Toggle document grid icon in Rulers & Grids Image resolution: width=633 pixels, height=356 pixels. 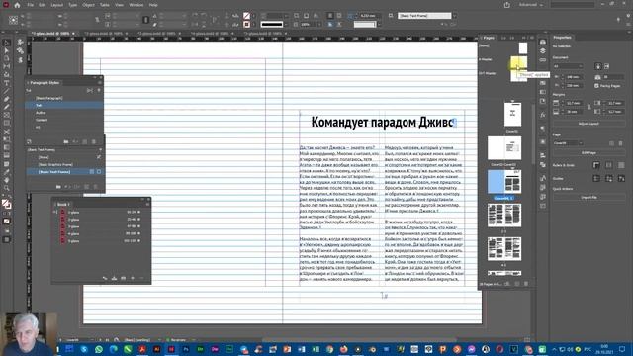click(621, 165)
